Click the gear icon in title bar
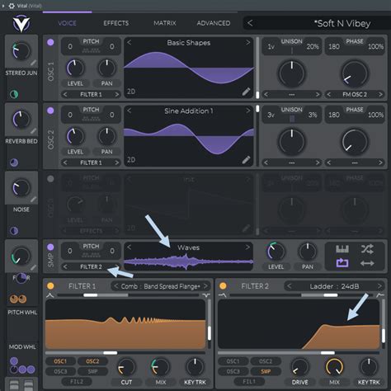This screenshot has height=391, width=391. [12, 6]
